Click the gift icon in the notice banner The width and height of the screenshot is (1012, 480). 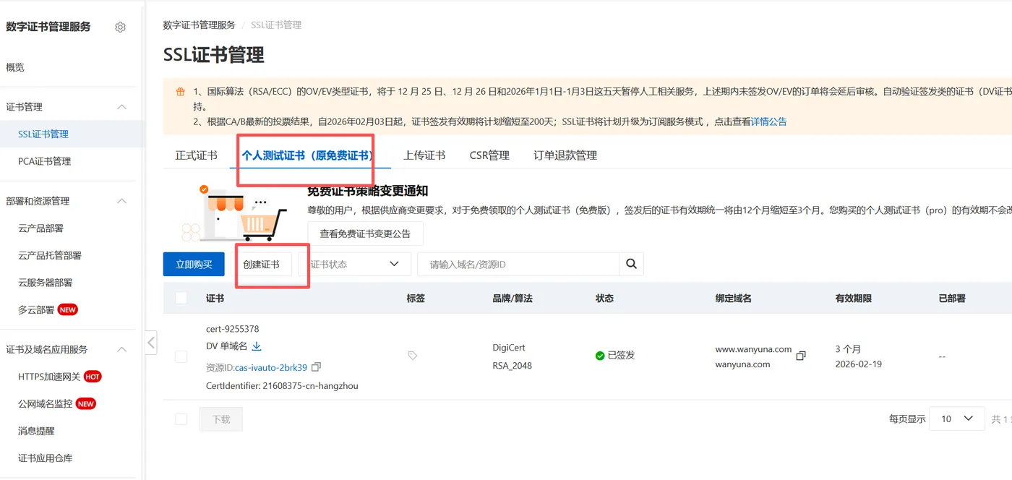coord(181,92)
